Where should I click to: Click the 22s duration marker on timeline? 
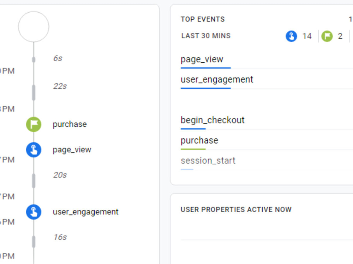(x=60, y=86)
